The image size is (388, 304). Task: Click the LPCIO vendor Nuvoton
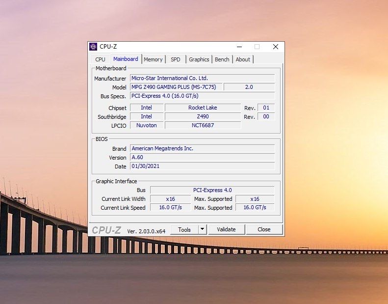[x=147, y=125]
